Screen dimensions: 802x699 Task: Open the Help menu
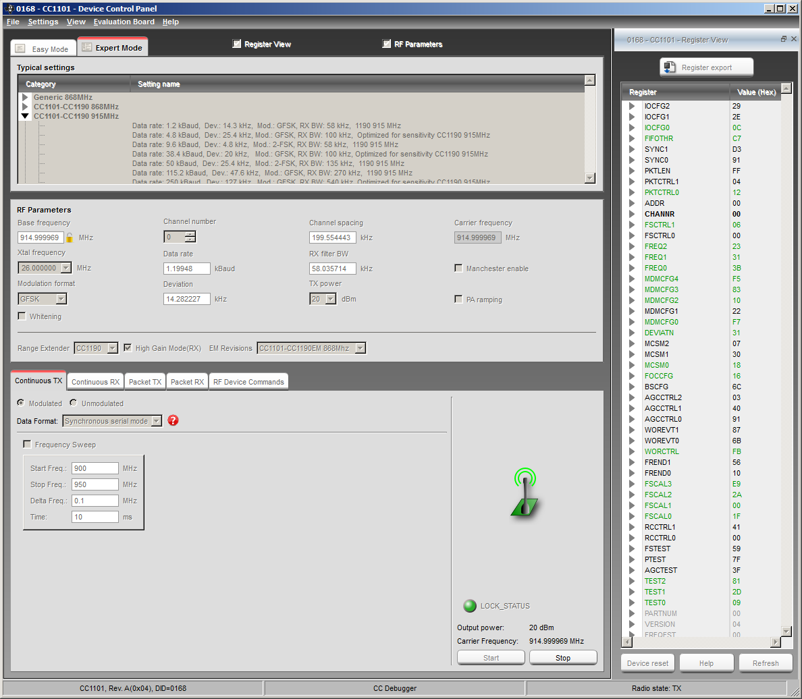pyautogui.click(x=170, y=22)
